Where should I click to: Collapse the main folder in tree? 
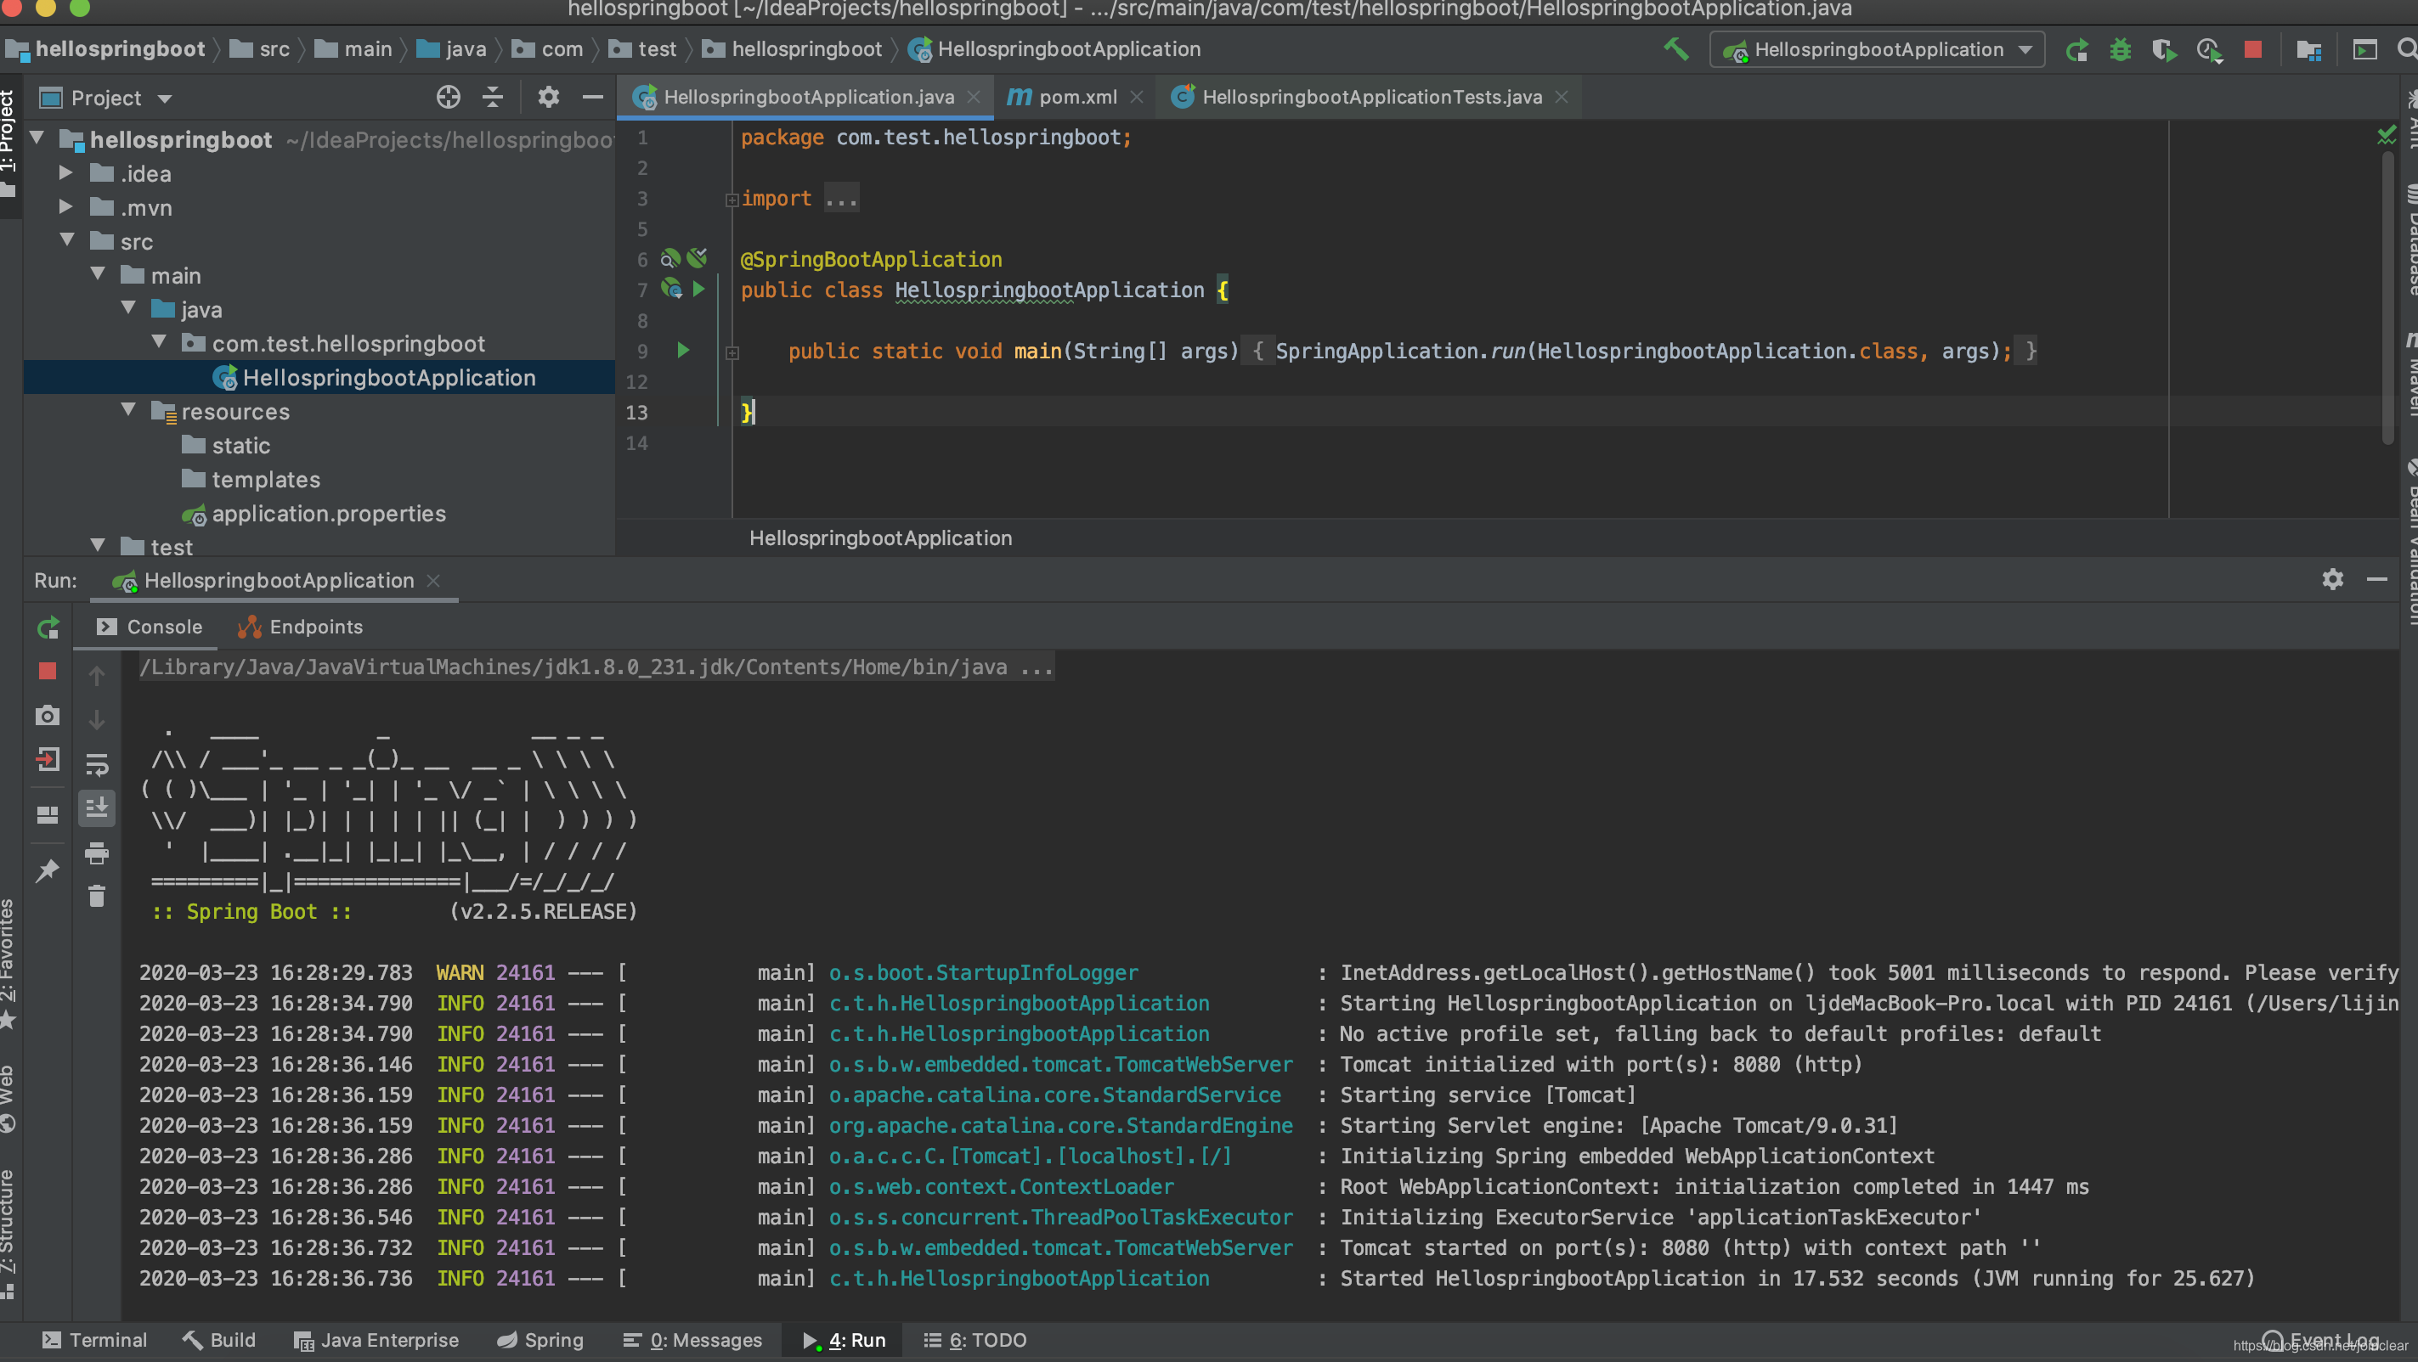pyautogui.click(x=99, y=274)
